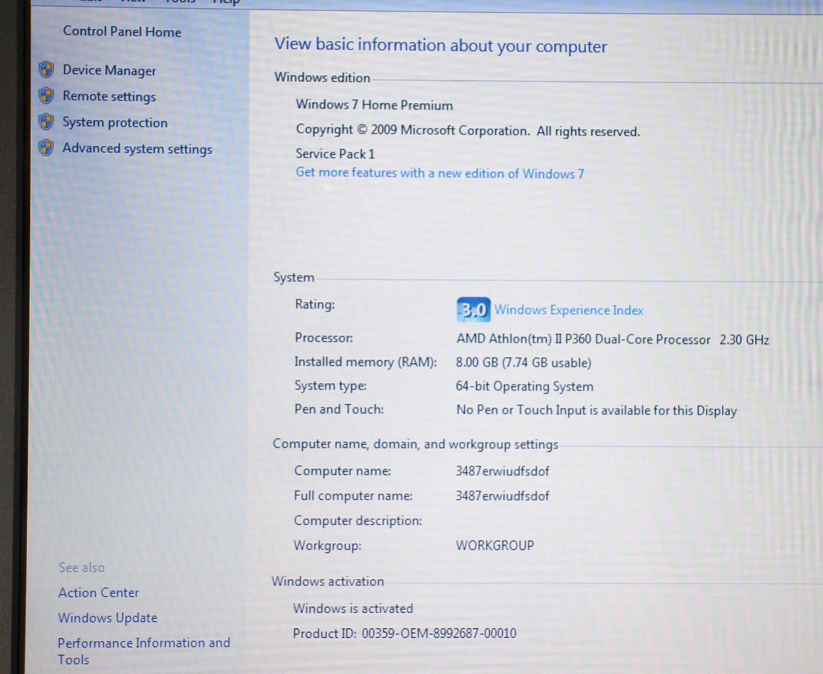Open Action Center under See also
The image size is (823, 674).
coord(98,593)
